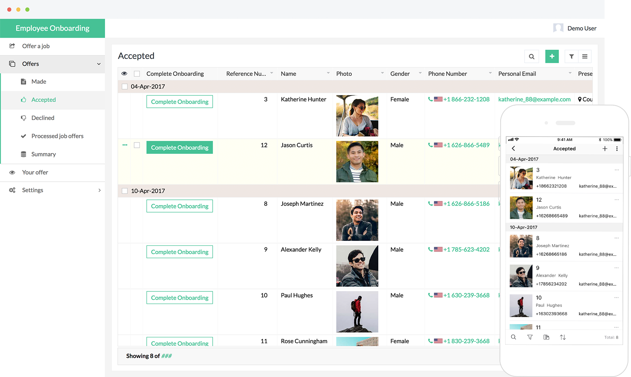Click phone icon next to +1 866-232-1208

(x=430, y=99)
